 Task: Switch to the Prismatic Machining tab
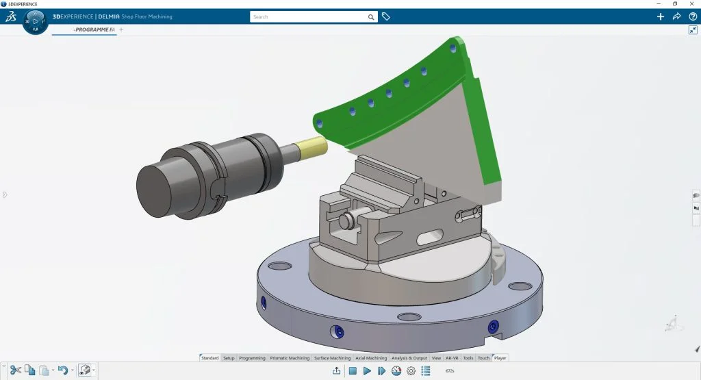point(290,358)
